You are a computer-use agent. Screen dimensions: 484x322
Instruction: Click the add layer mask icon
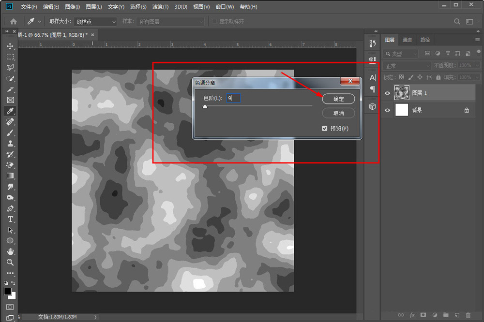pyautogui.click(x=423, y=315)
